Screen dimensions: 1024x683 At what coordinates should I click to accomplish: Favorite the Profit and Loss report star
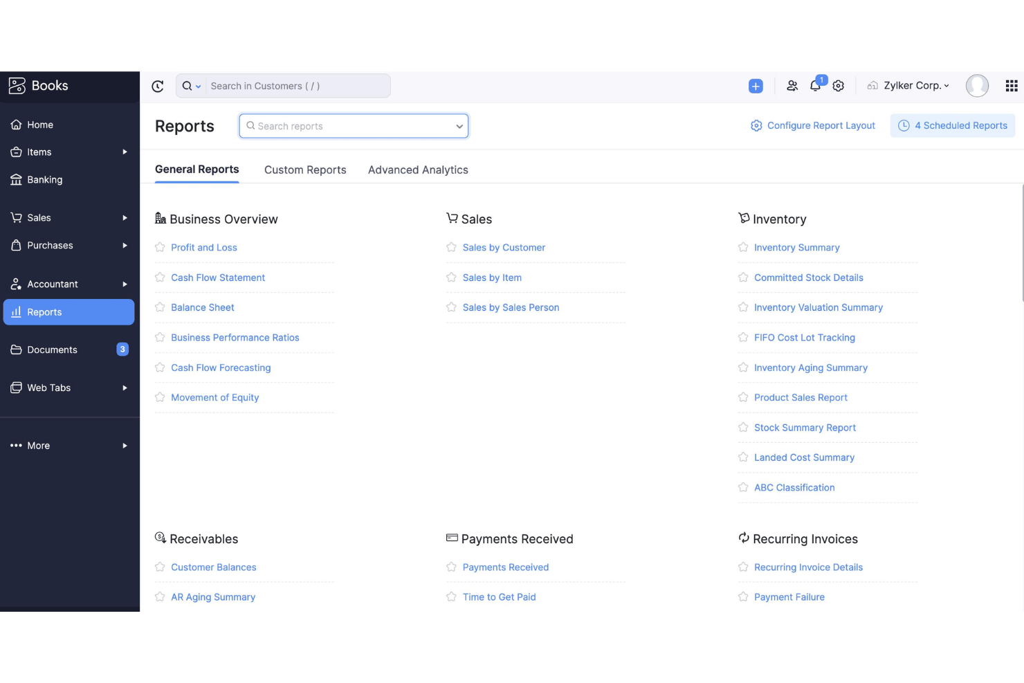tap(160, 247)
